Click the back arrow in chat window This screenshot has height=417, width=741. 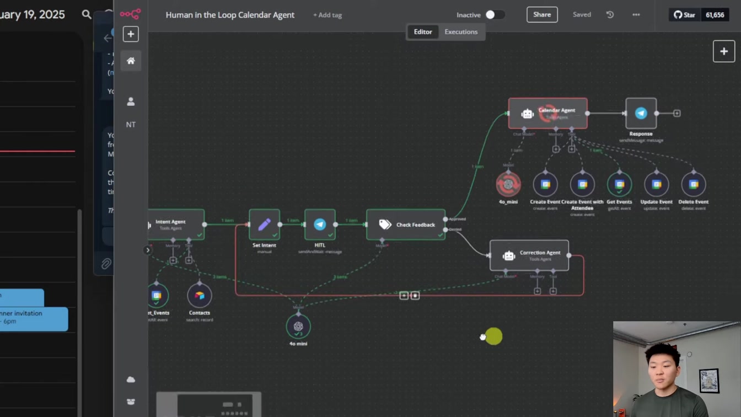click(x=108, y=38)
